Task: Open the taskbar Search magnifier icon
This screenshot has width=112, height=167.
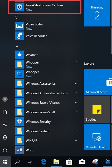Action: [17, 162]
